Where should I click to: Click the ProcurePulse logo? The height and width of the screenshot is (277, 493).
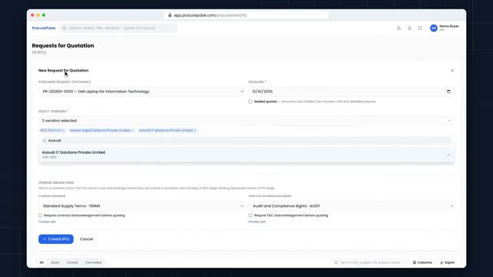coord(44,28)
